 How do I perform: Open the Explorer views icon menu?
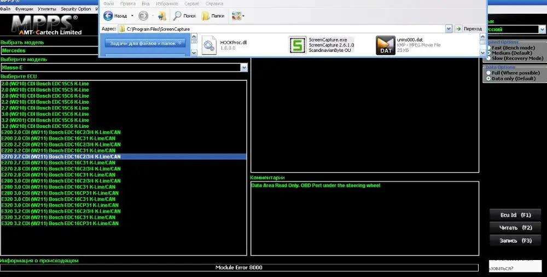[238, 16]
